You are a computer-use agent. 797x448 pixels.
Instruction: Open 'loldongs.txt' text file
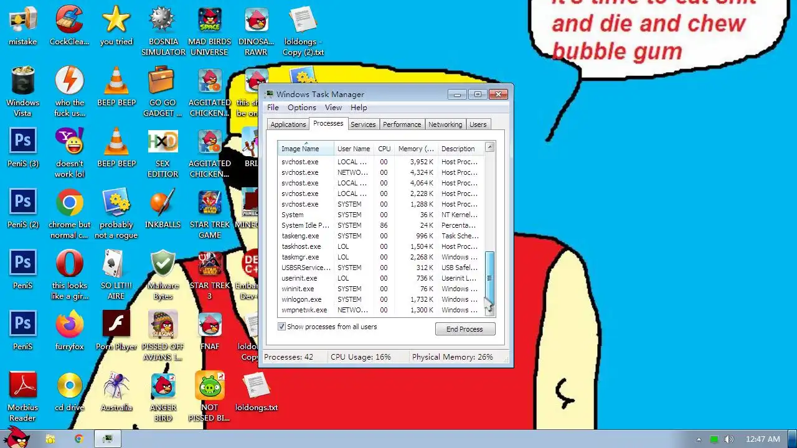[x=256, y=391]
